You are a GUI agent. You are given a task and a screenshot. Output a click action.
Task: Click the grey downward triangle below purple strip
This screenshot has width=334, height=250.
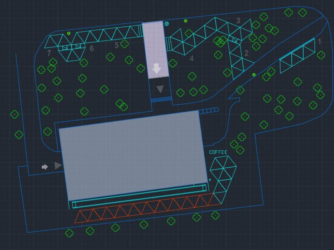(x=160, y=89)
